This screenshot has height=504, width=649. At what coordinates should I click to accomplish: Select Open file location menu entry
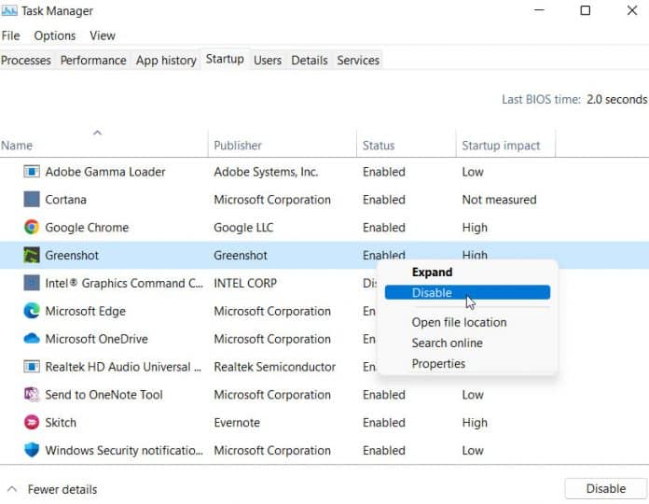coord(459,322)
